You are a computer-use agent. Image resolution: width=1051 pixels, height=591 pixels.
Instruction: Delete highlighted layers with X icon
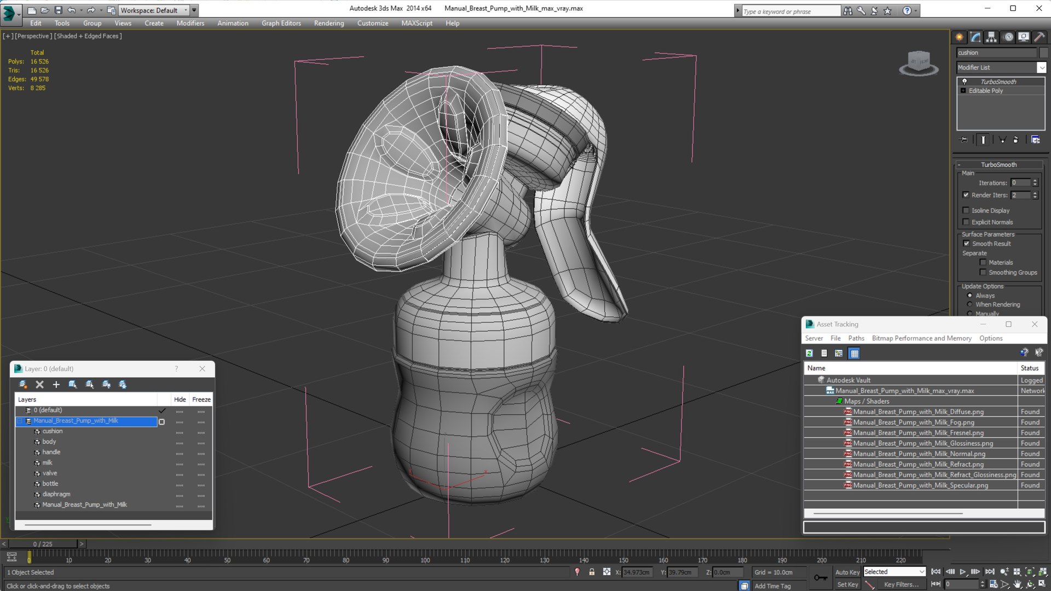click(39, 385)
